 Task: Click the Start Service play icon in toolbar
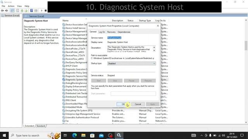point(41,10)
